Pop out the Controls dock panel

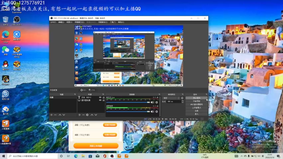207,94
